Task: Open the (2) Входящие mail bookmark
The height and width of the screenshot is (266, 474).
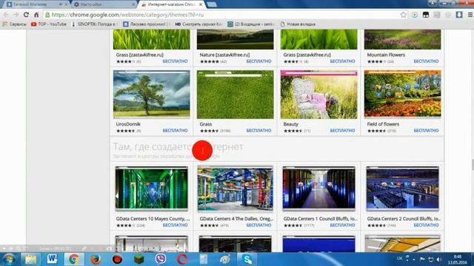Action: click(251, 24)
